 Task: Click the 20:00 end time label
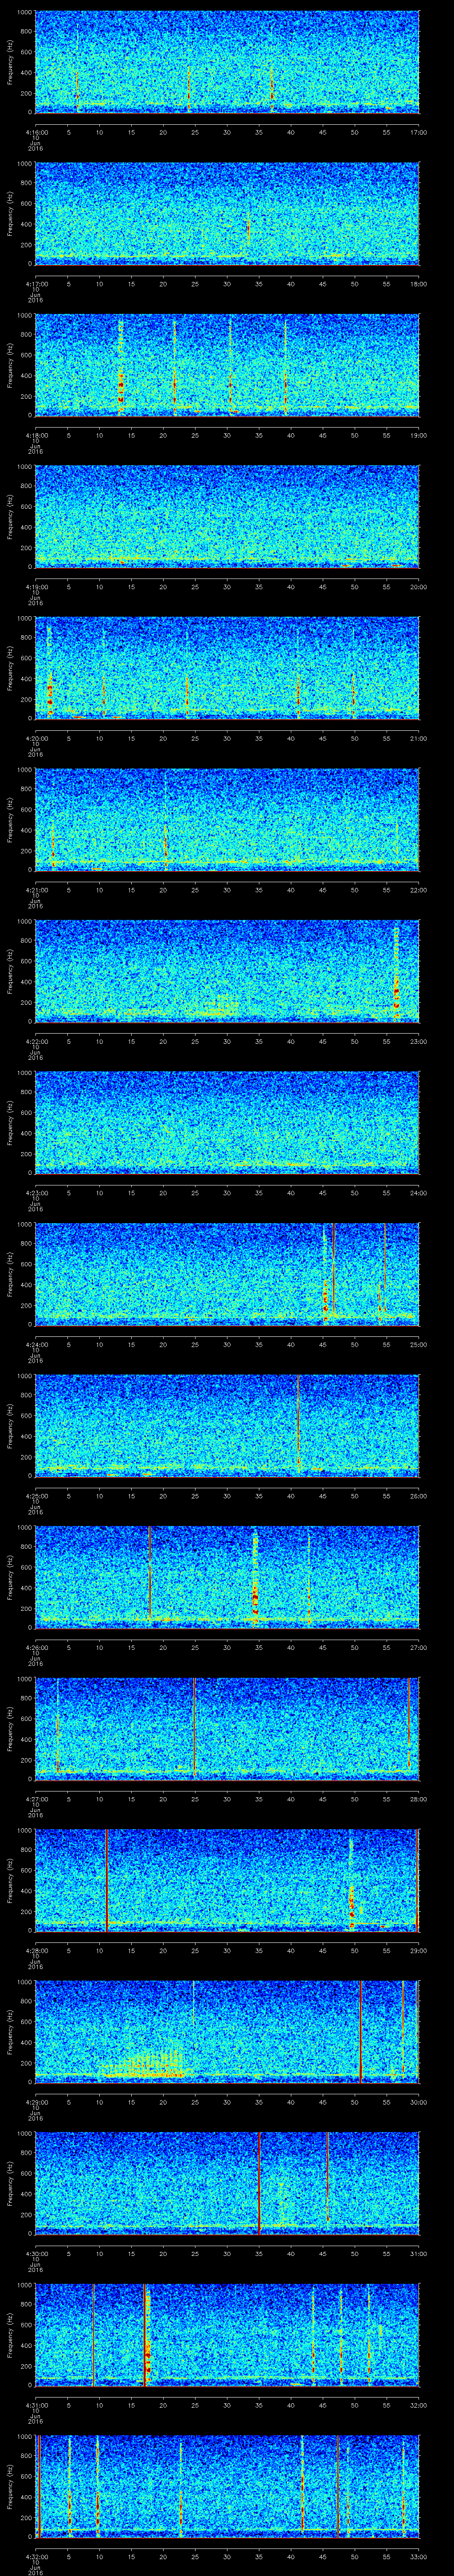click(418, 586)
